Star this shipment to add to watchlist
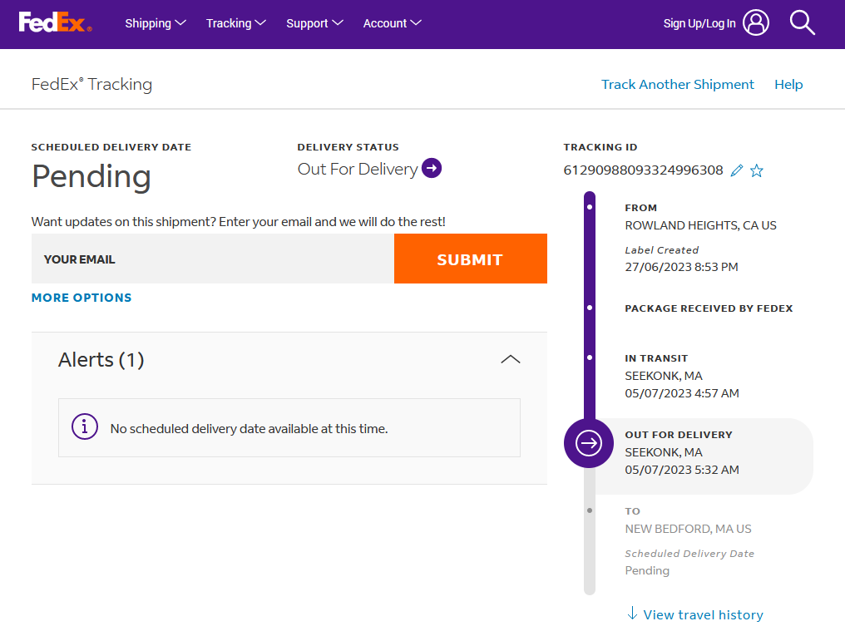Viewport: 845px width, 631px height. pos(757,170)
